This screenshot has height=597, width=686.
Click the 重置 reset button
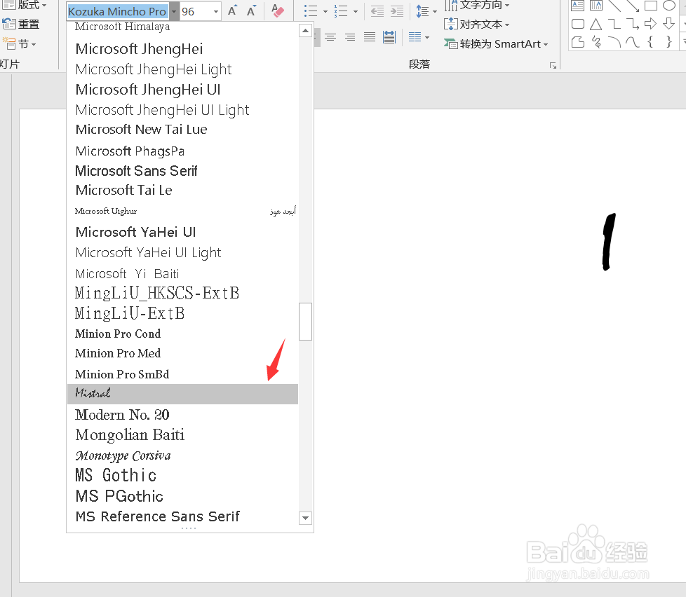click(21, 24)
